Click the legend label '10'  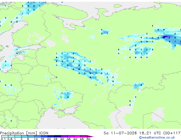[x=36, y=139]
